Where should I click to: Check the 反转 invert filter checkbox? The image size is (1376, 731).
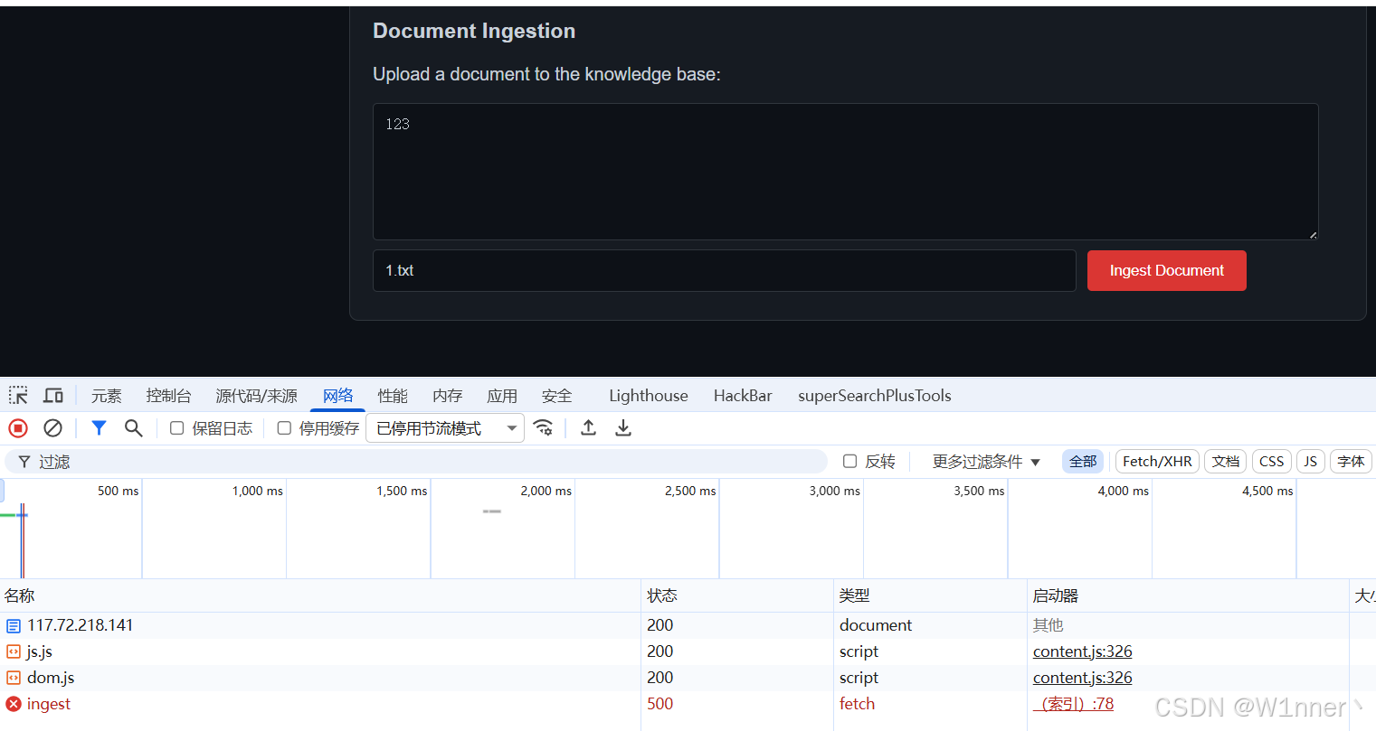(x=849, y=462)
